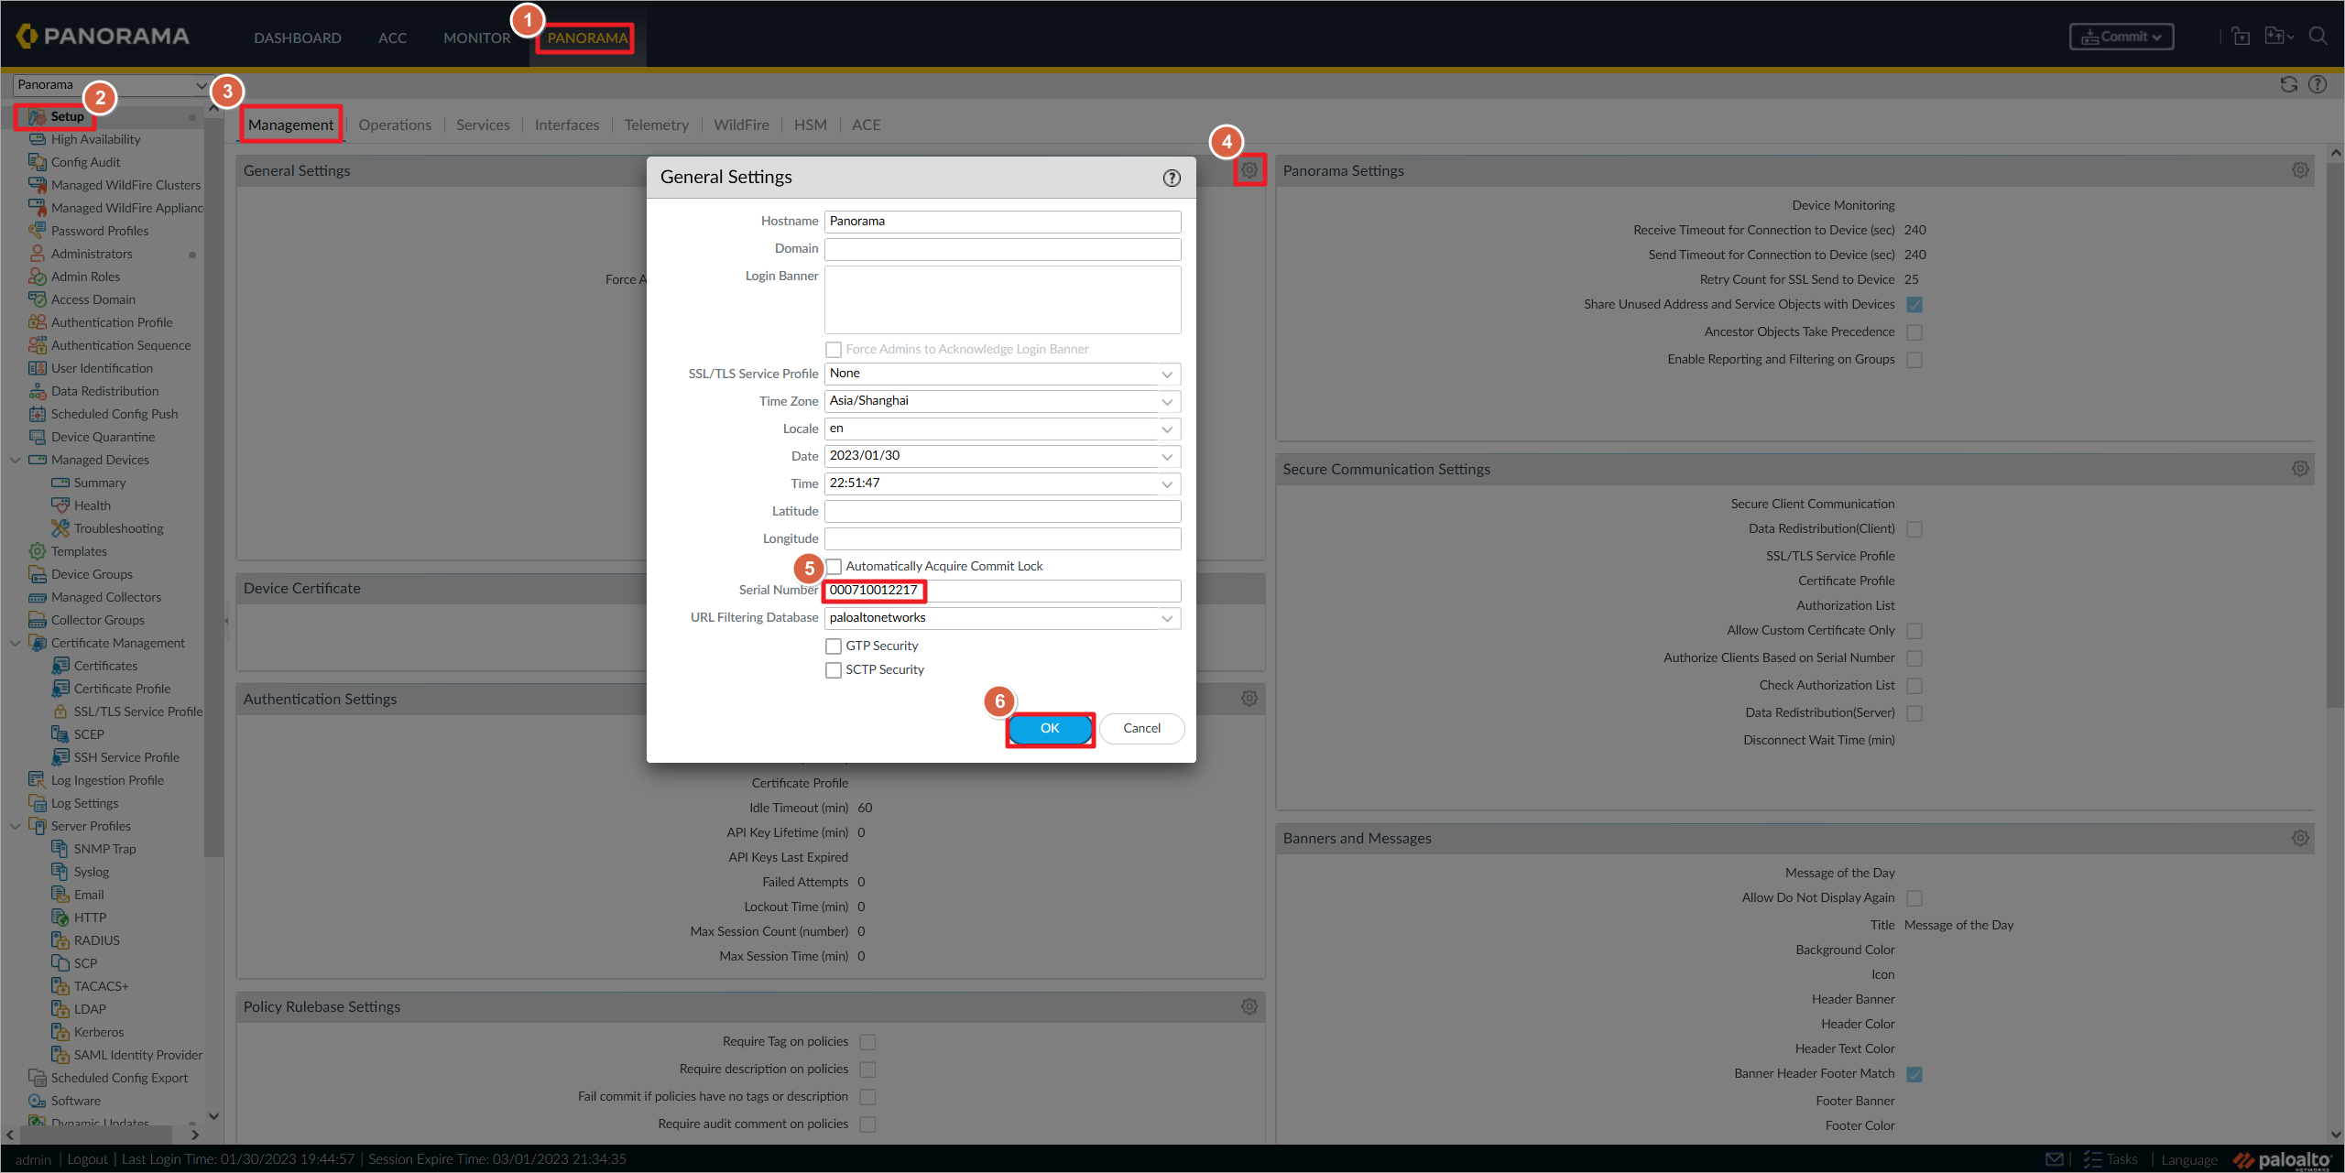Click the Login Banner text area
The height and width of the screenshot is (1173, 2345).
(1002, 299)
